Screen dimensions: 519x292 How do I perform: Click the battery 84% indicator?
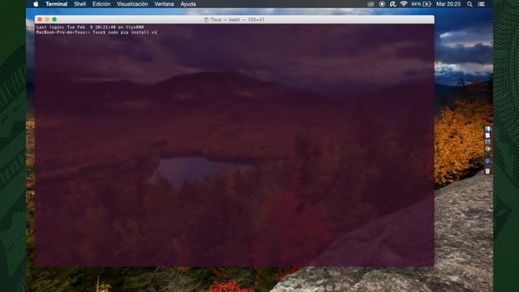422,4
